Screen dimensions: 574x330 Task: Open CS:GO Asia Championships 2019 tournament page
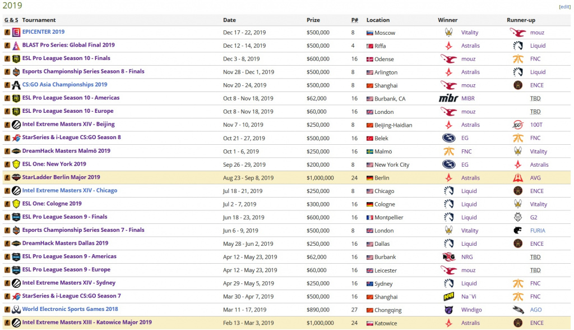[65, 84]
